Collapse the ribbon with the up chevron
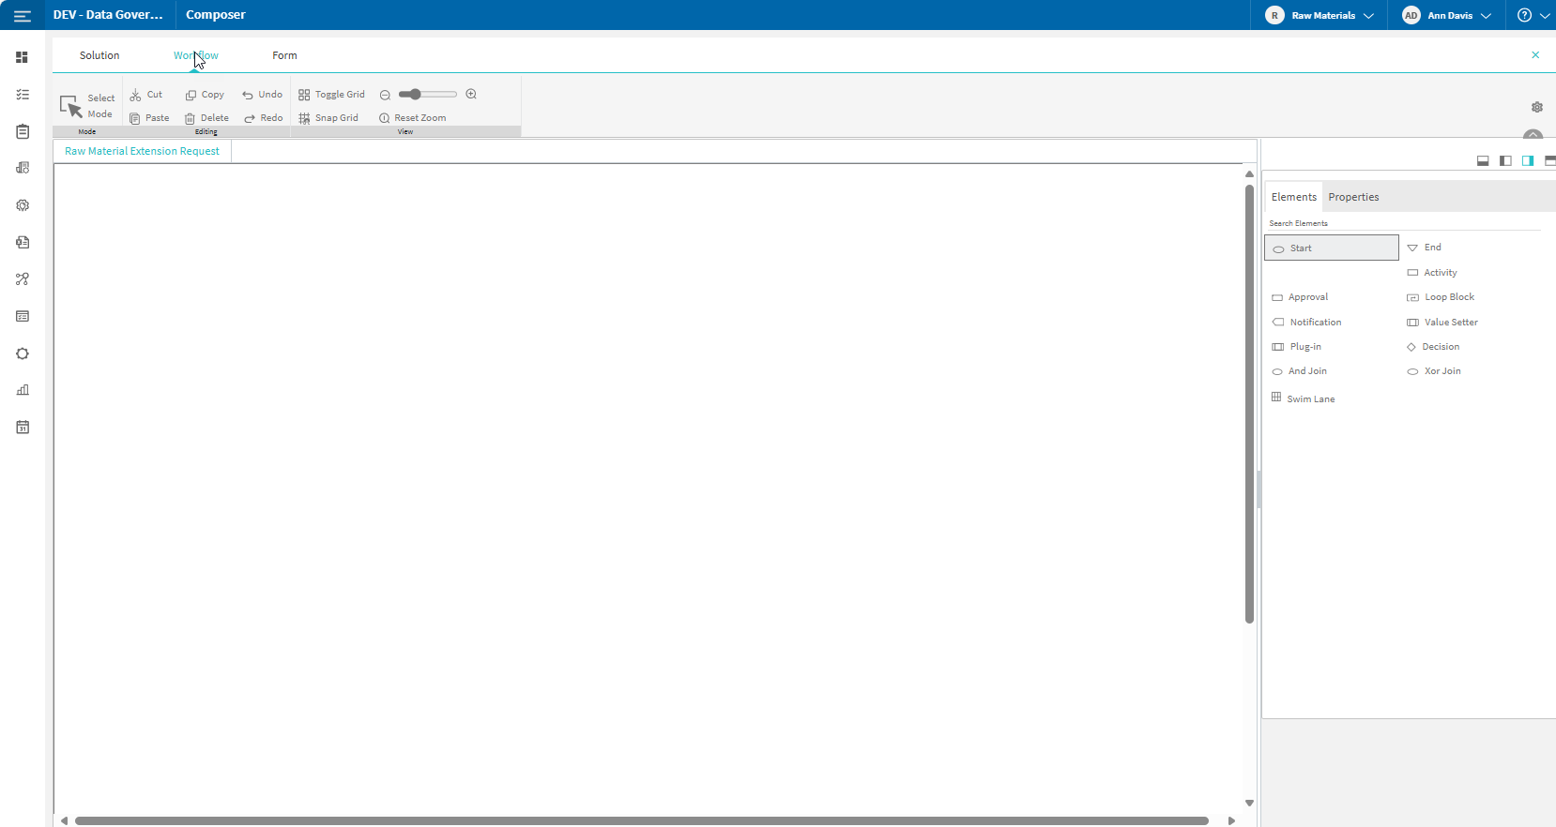The height and width of the screenshot is (827, 1556). click(1533, 134)
